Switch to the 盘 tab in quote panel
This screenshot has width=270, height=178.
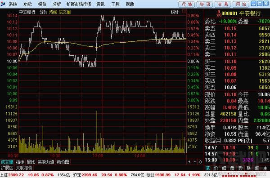[x=232, y=168]
